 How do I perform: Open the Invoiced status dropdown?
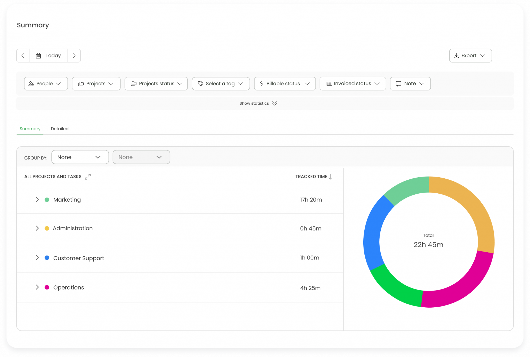pos(352,83)
